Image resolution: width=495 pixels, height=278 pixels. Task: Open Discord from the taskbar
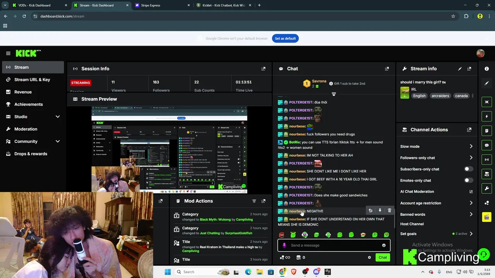[316, 272]
